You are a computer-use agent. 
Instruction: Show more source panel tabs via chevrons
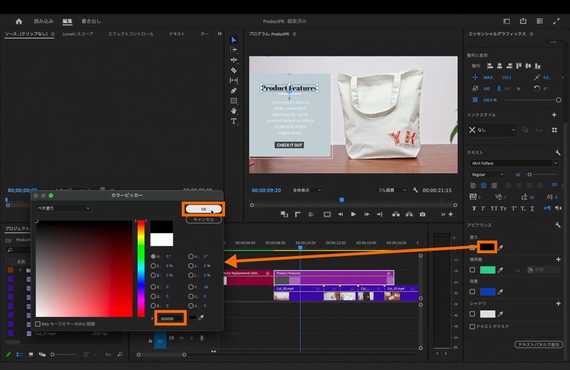tap(219, 34)
